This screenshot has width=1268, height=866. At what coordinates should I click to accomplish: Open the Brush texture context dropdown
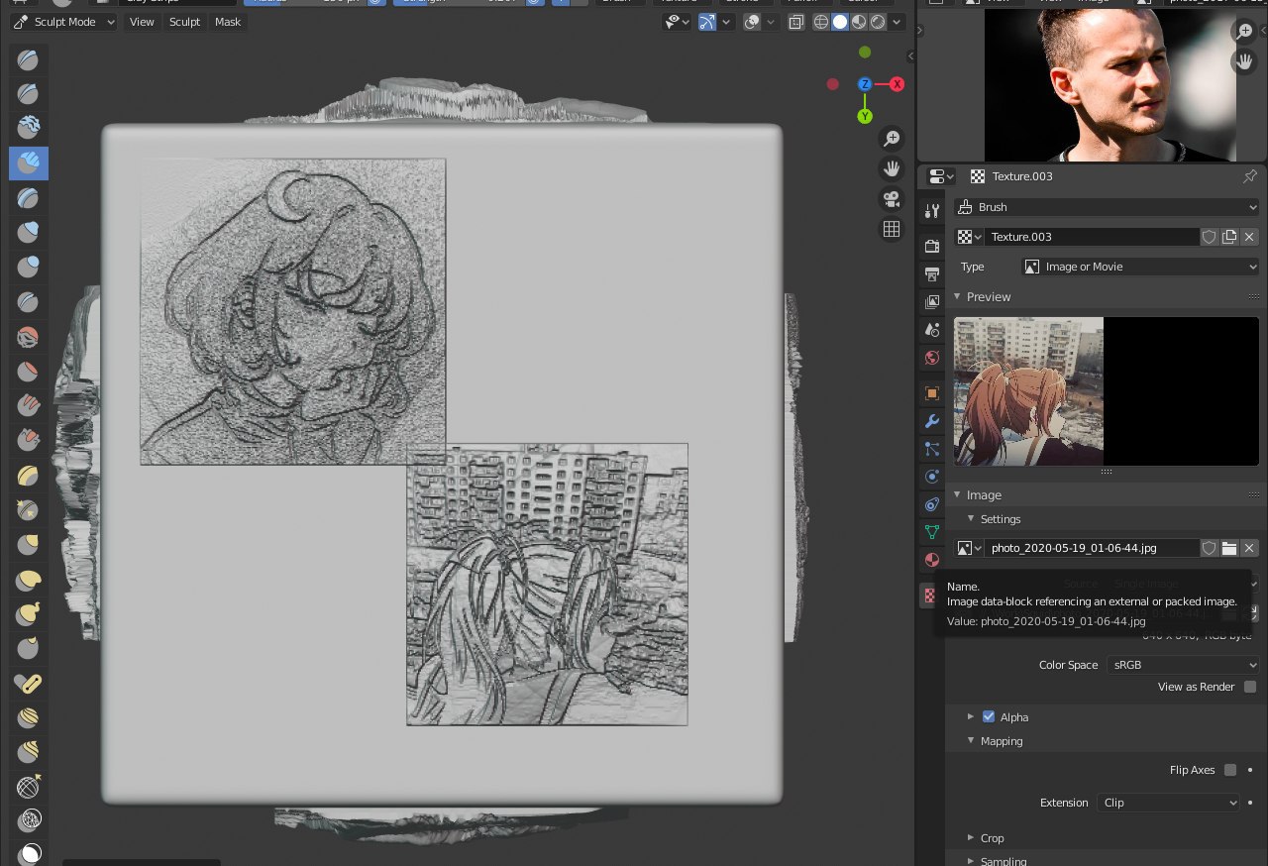(1107, 207)
